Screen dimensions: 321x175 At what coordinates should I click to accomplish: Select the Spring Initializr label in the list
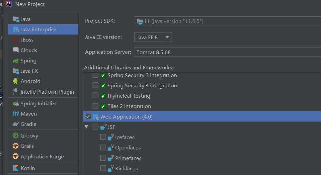coord(39,104)
